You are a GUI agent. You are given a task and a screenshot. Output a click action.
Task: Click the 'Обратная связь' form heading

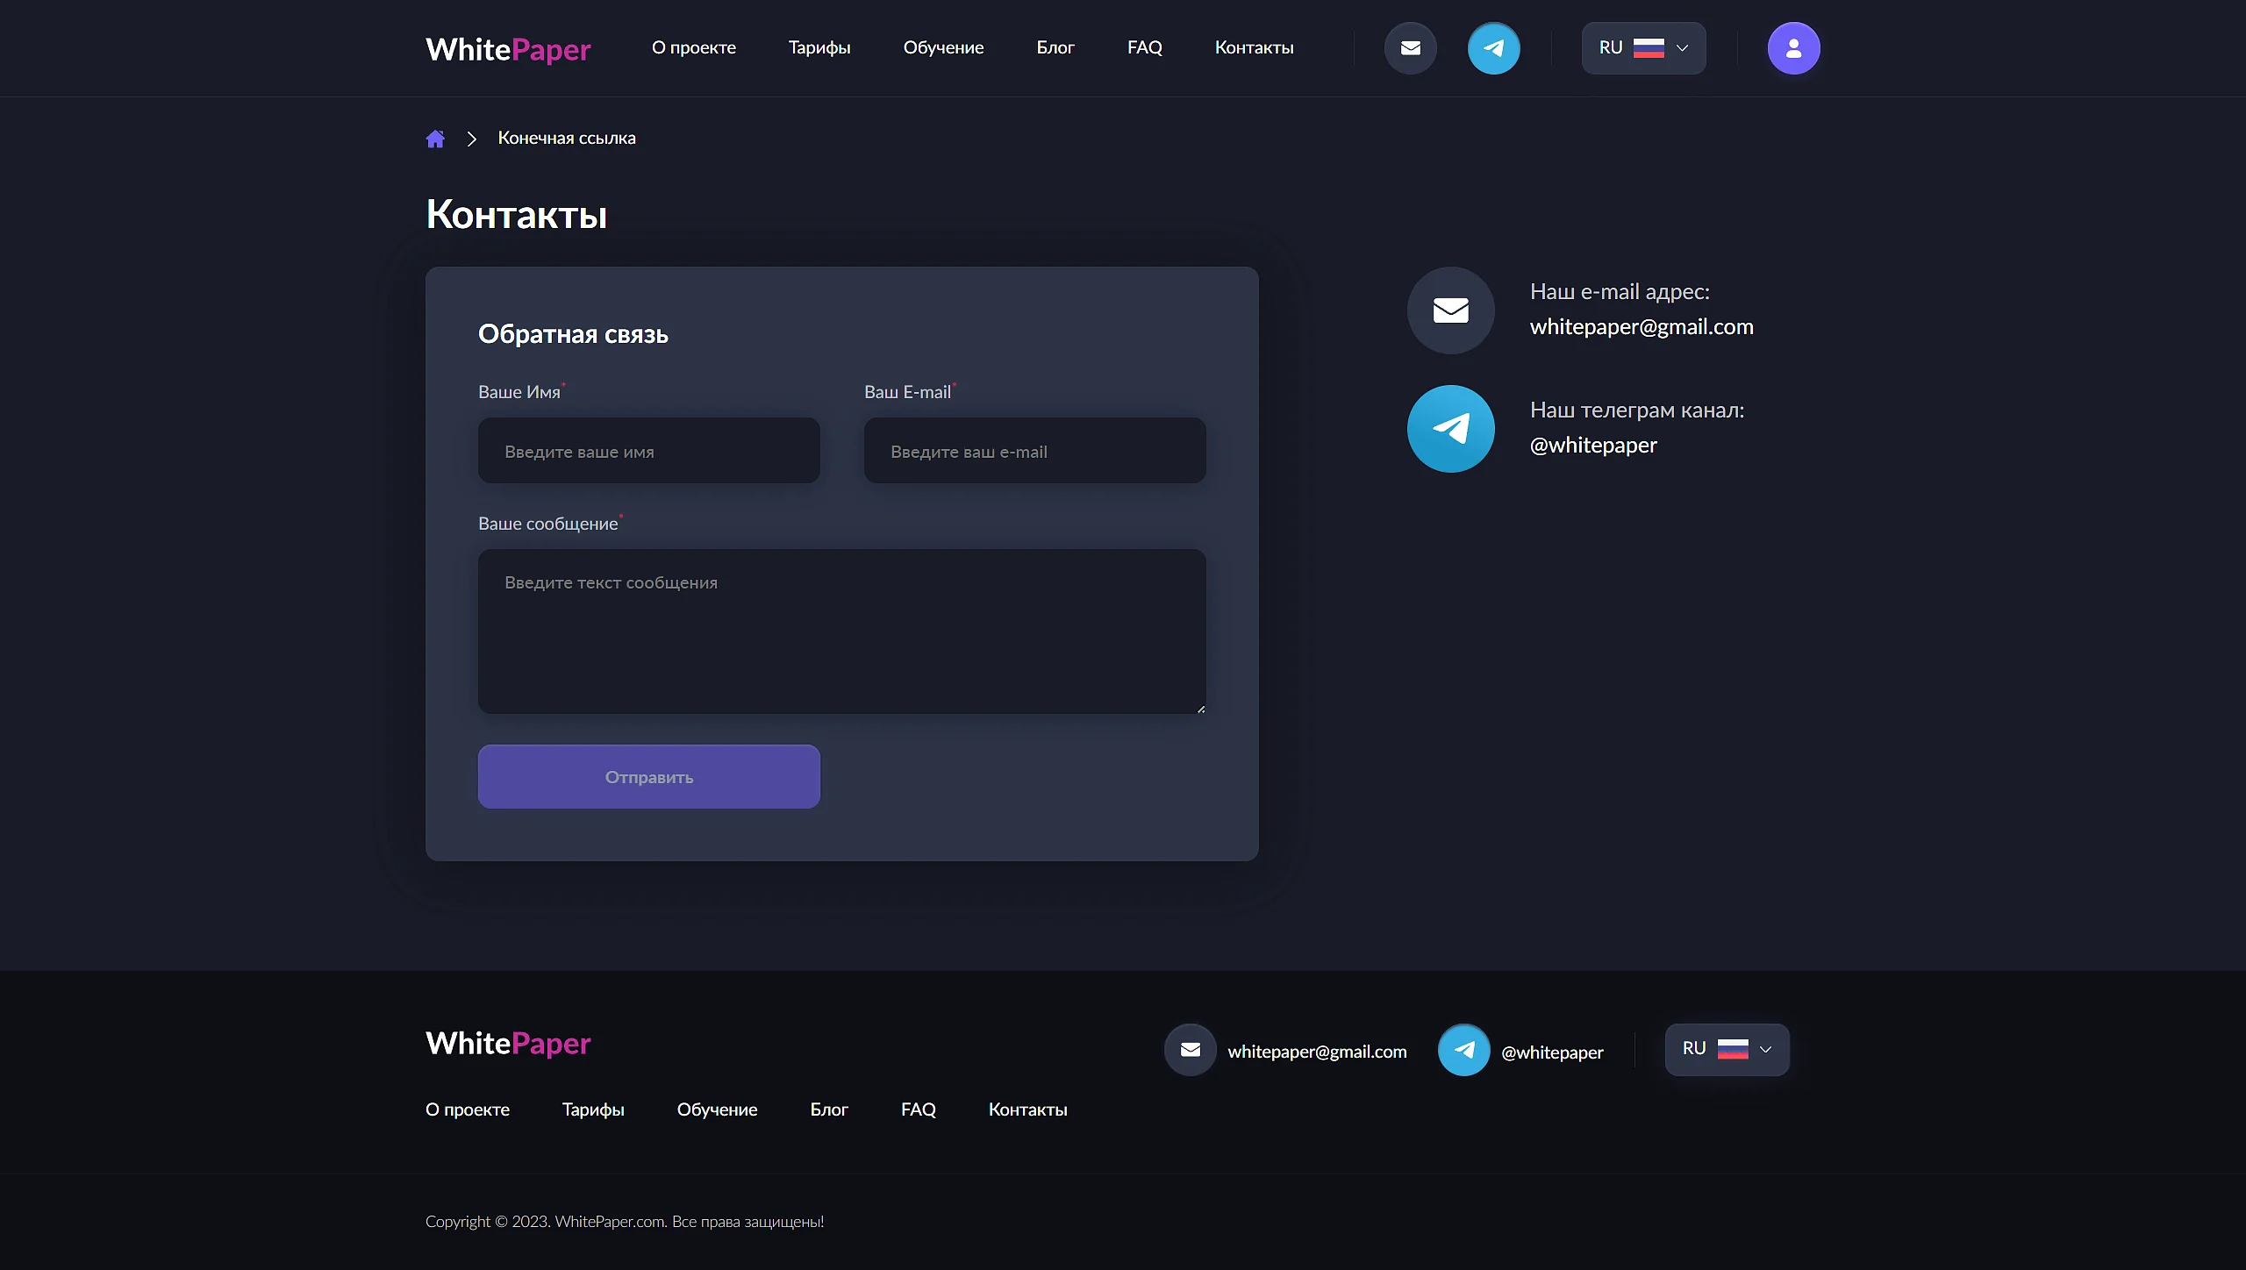pos(573,334)
